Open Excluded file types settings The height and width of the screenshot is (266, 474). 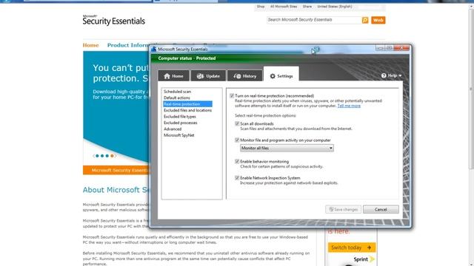tap(180, 117)
